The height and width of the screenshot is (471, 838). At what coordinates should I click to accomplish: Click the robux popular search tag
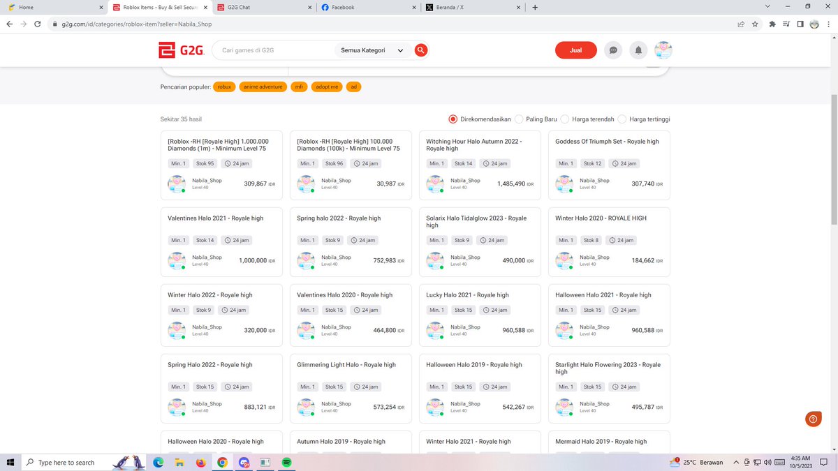coord(224,87)
